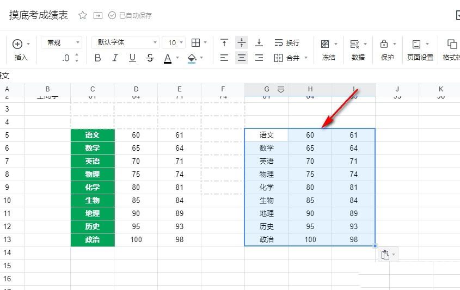Open the move-to-folder icon
The image size is (460, 290).
click(97, 15)
